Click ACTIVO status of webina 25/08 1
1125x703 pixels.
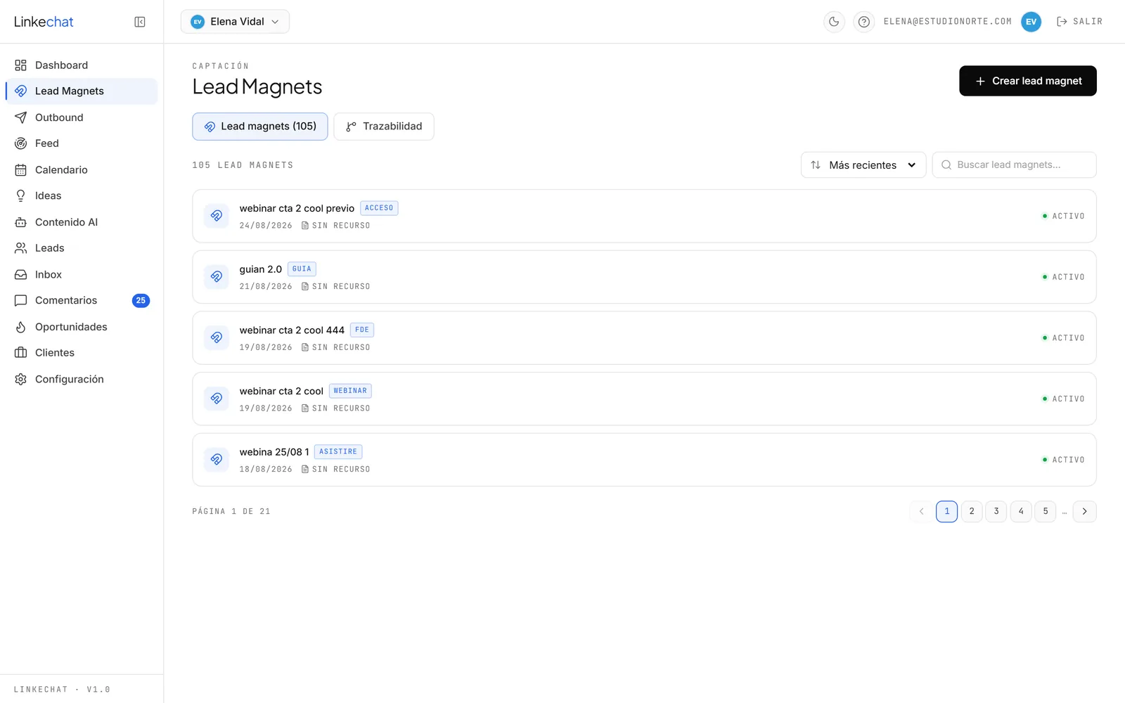click(1063, 460)
